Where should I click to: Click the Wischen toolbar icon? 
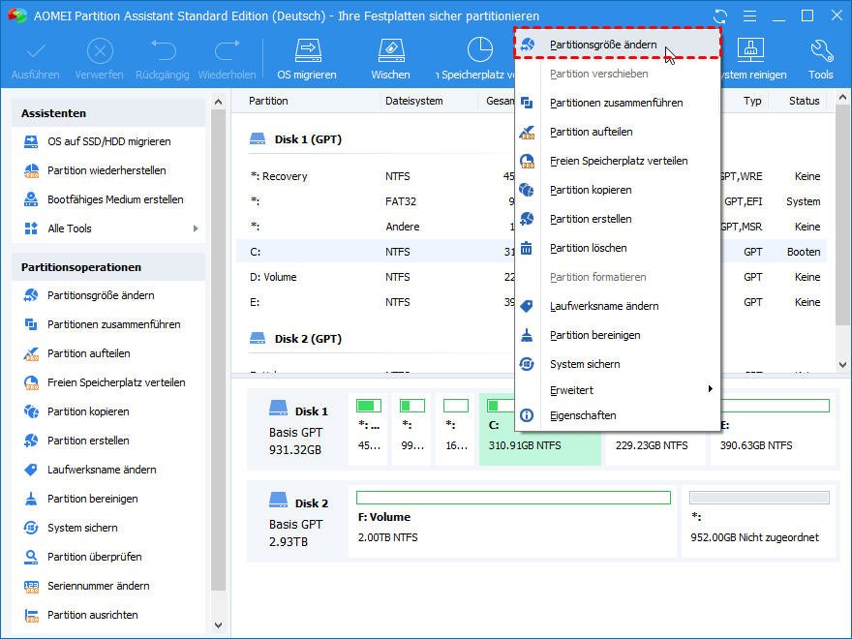[x=391, y=51]
